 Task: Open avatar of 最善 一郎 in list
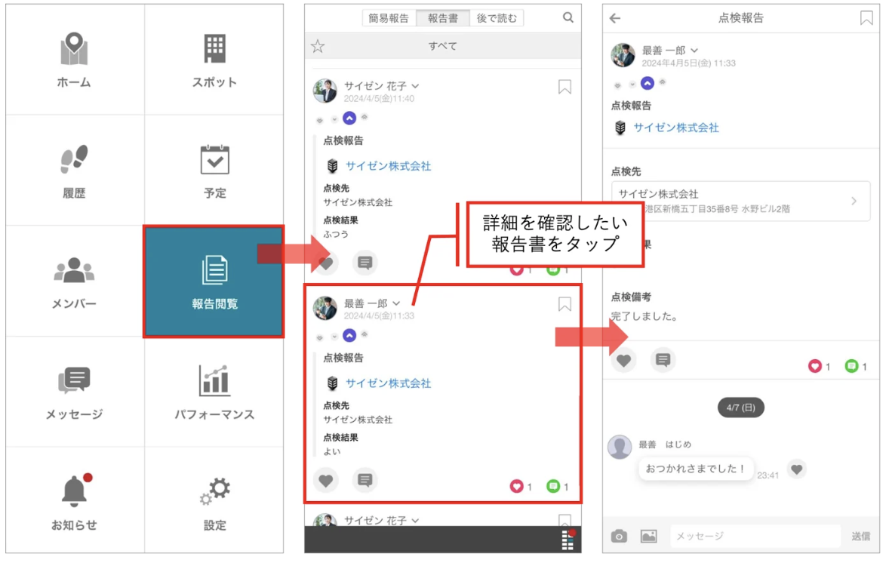tap(325, 308)
